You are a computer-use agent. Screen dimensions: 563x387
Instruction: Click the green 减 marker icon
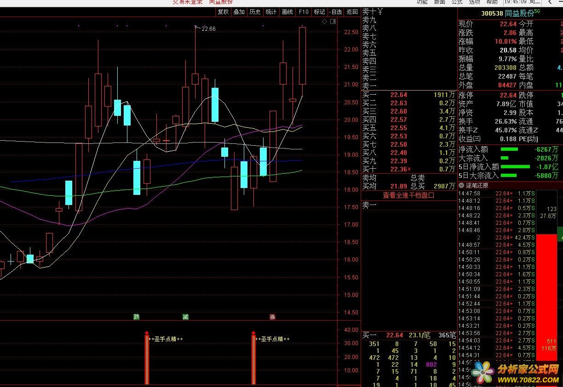(185, 317)
